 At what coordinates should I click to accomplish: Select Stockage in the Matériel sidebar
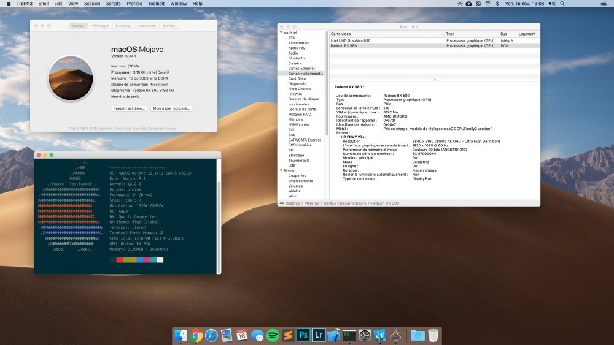pyautogui.click(x=296, y=155)
